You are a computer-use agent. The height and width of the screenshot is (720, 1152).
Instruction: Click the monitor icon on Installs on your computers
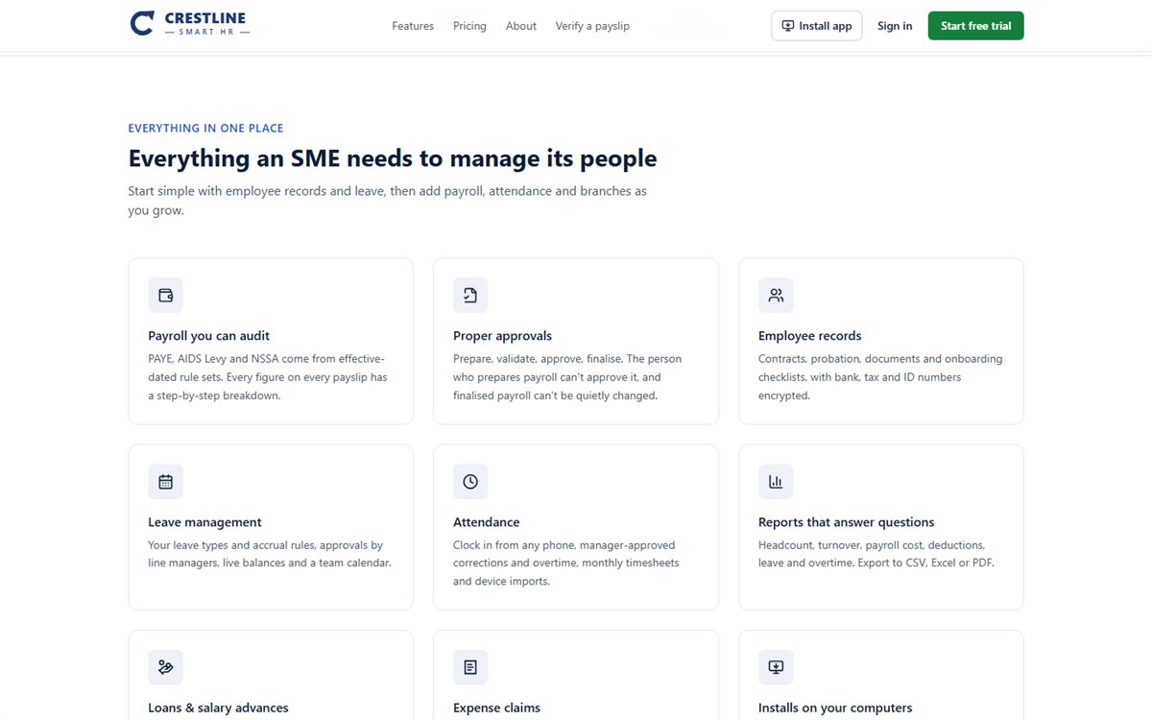click(776, 667)
